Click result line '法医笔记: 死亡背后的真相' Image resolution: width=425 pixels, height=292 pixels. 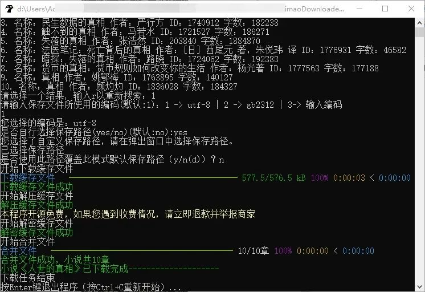coord(203,50)
